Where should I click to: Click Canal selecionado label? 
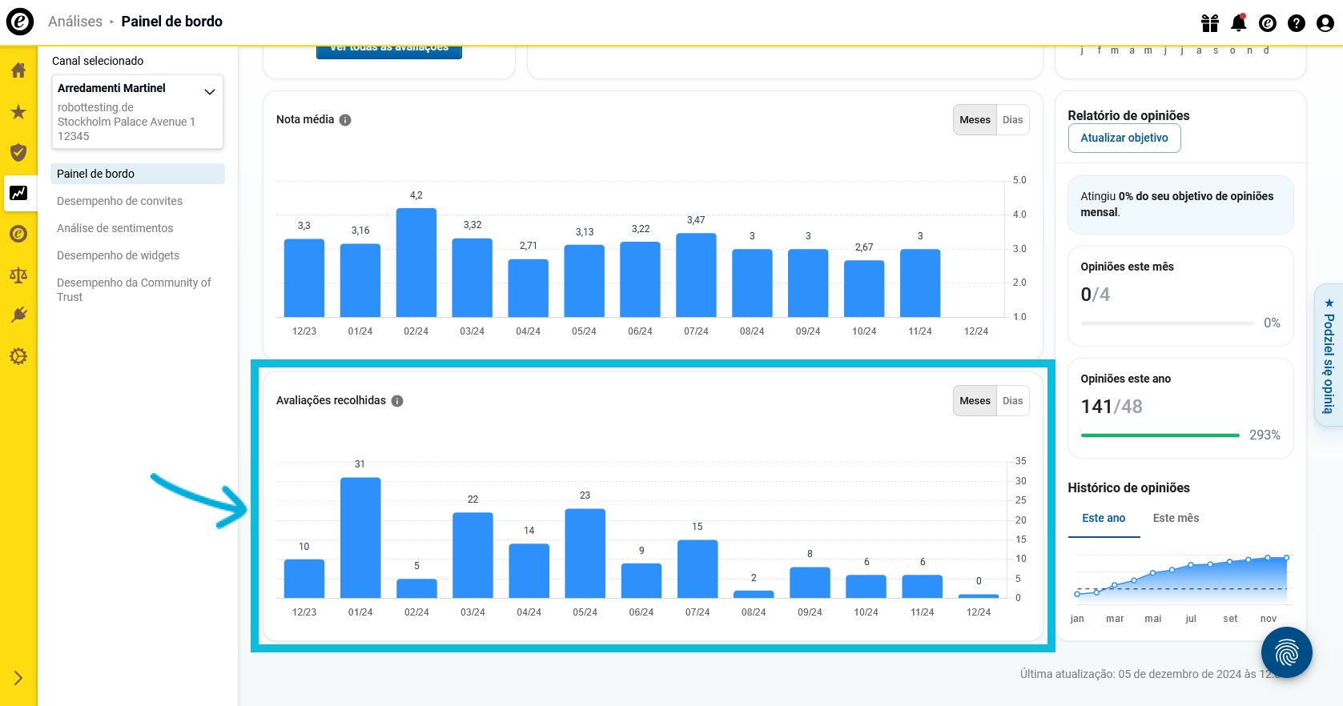(98, 61)
